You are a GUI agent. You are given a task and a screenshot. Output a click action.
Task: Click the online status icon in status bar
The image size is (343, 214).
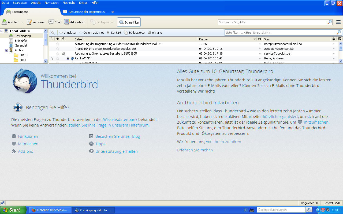pos(3,203)
